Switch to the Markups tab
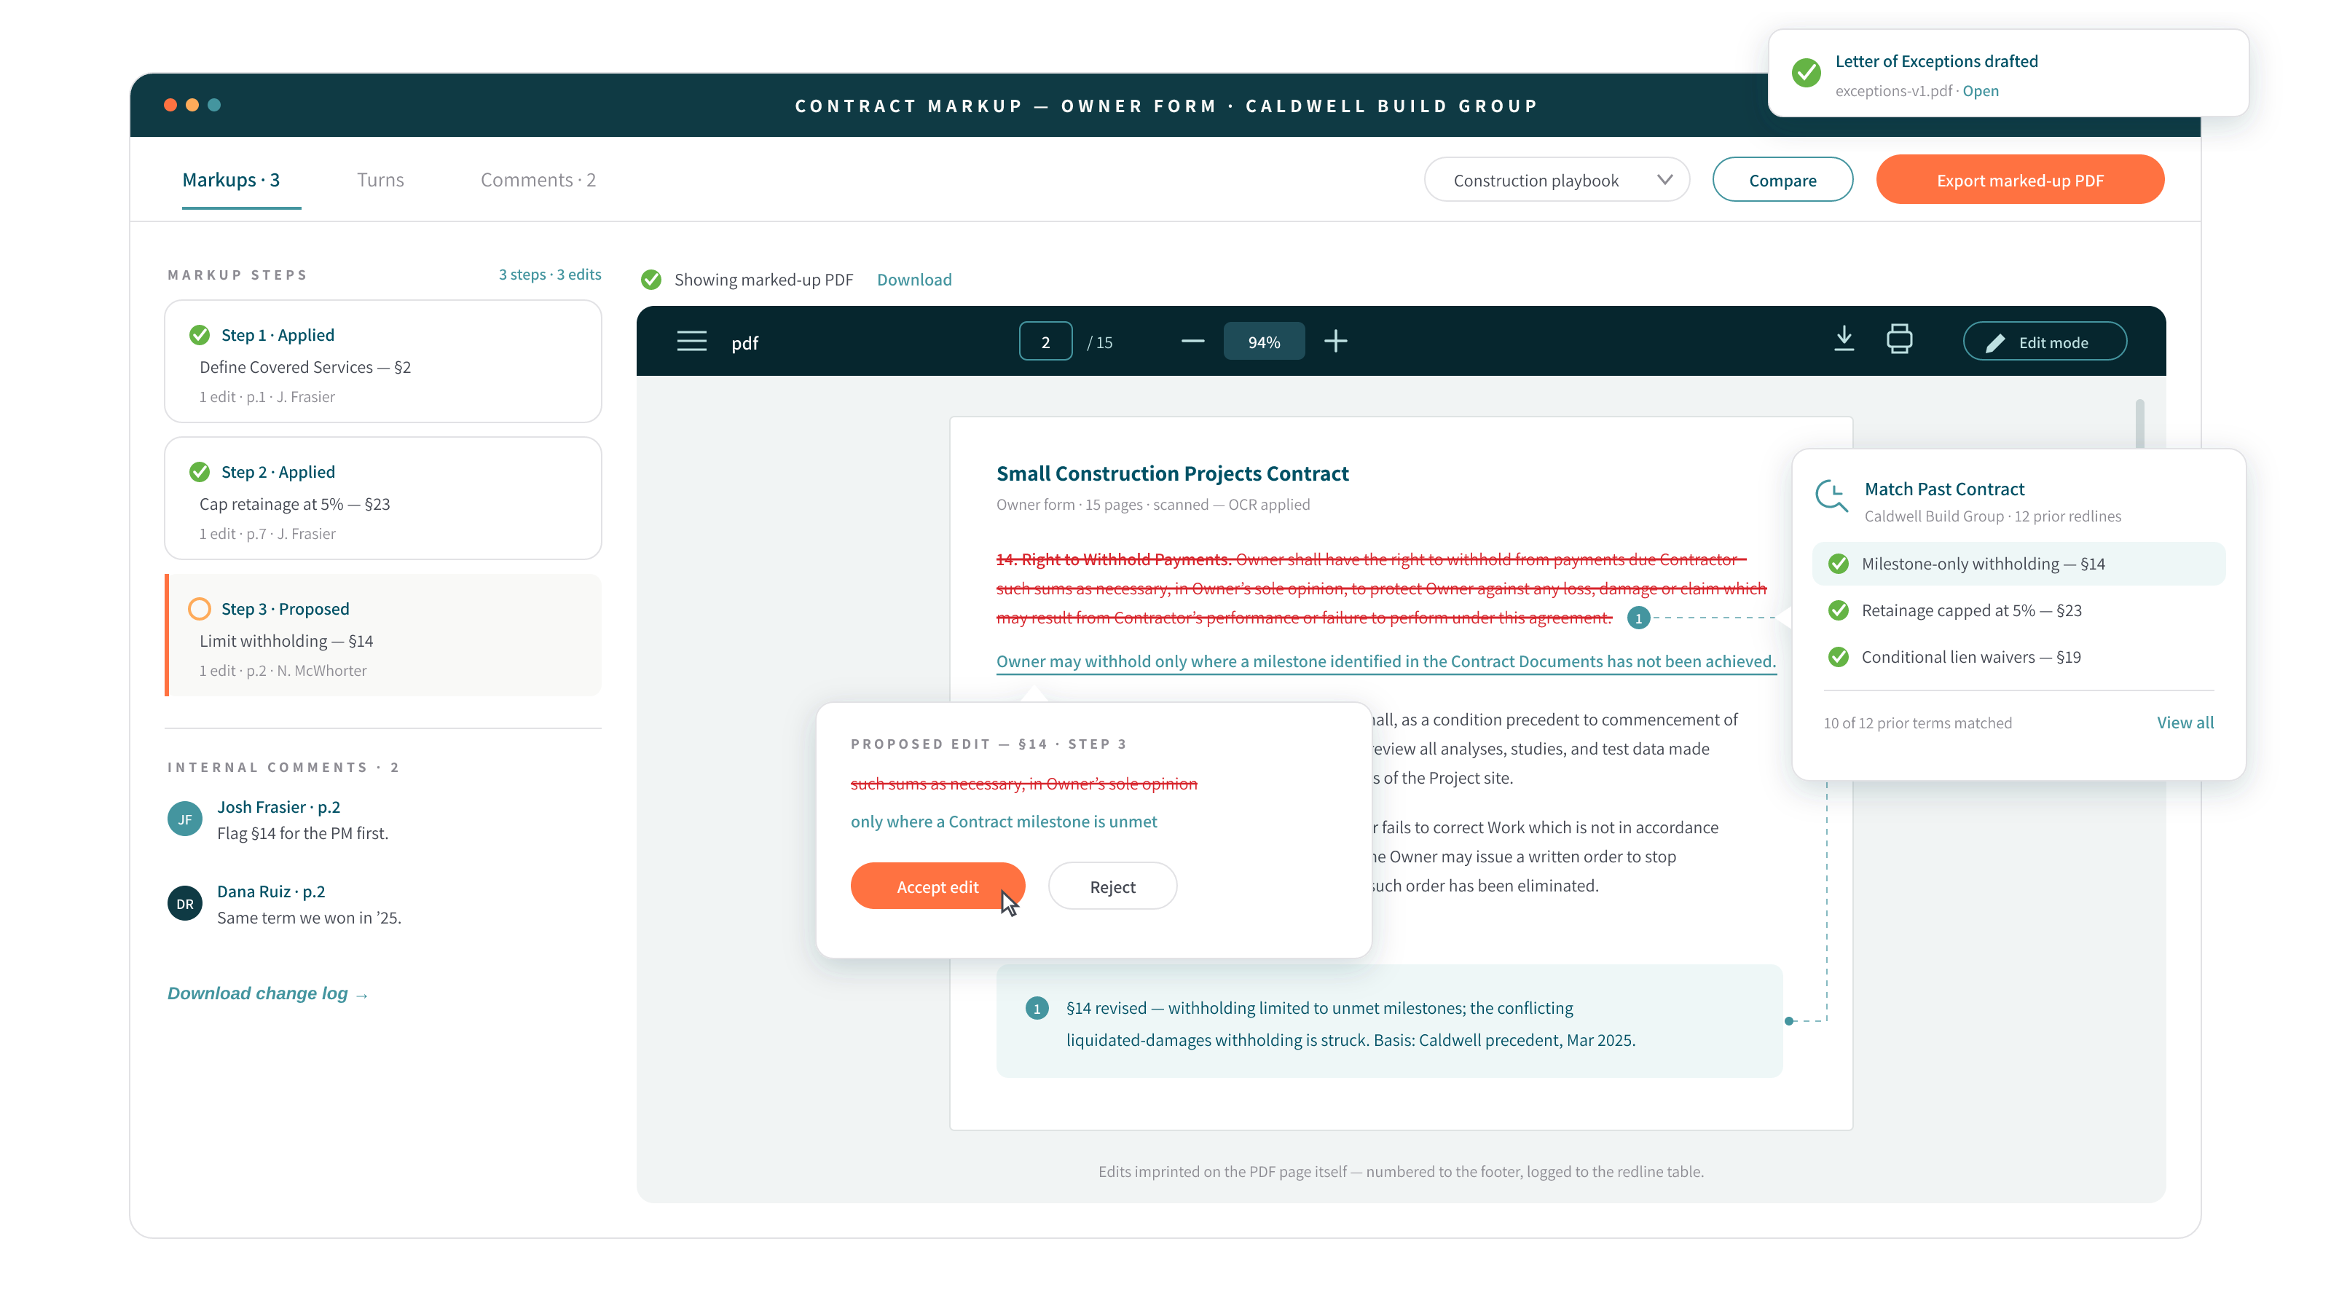This screenshot has height=1311, width=2331. [231, 180]
